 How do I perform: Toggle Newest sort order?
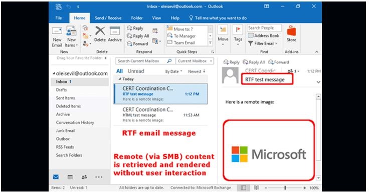point(197,71)
